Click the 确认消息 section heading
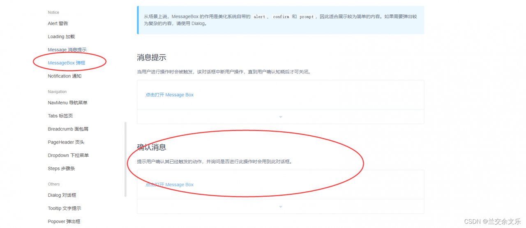 click(152, 147)
